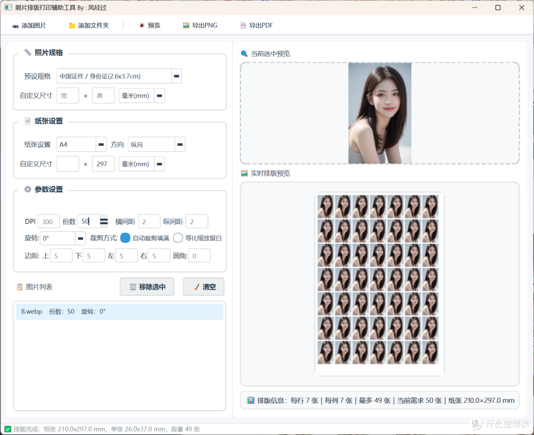
Task: Click the 导出PNG picture icon
Action: 186,26
